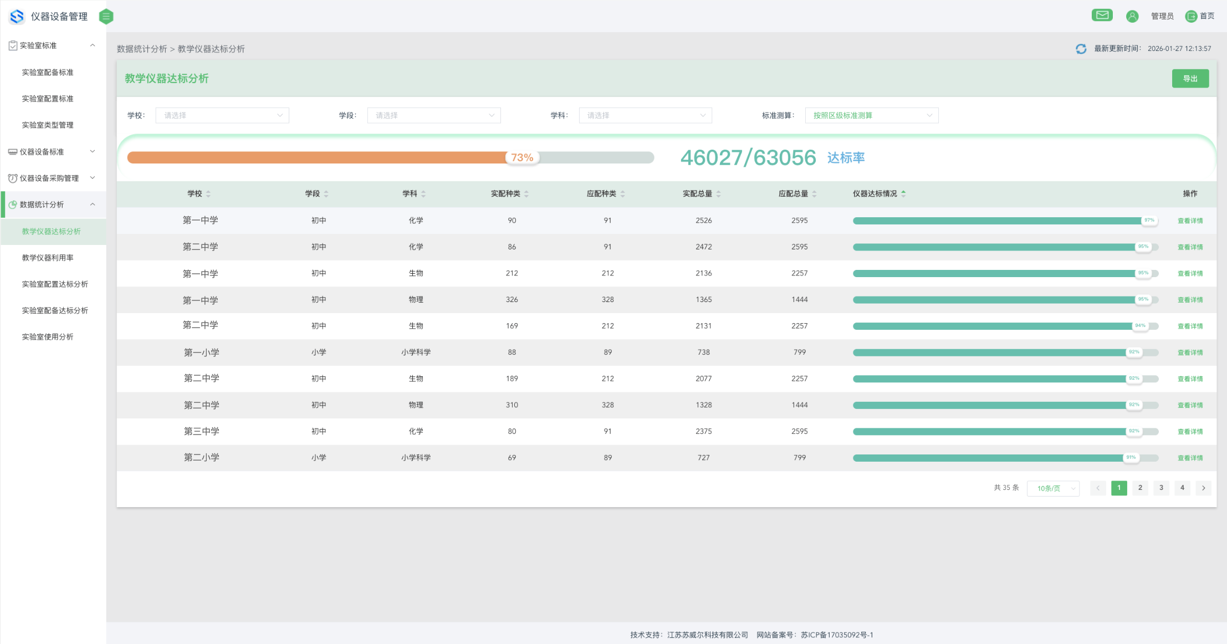Click the 导出 export button

[x=1190, y=79]
